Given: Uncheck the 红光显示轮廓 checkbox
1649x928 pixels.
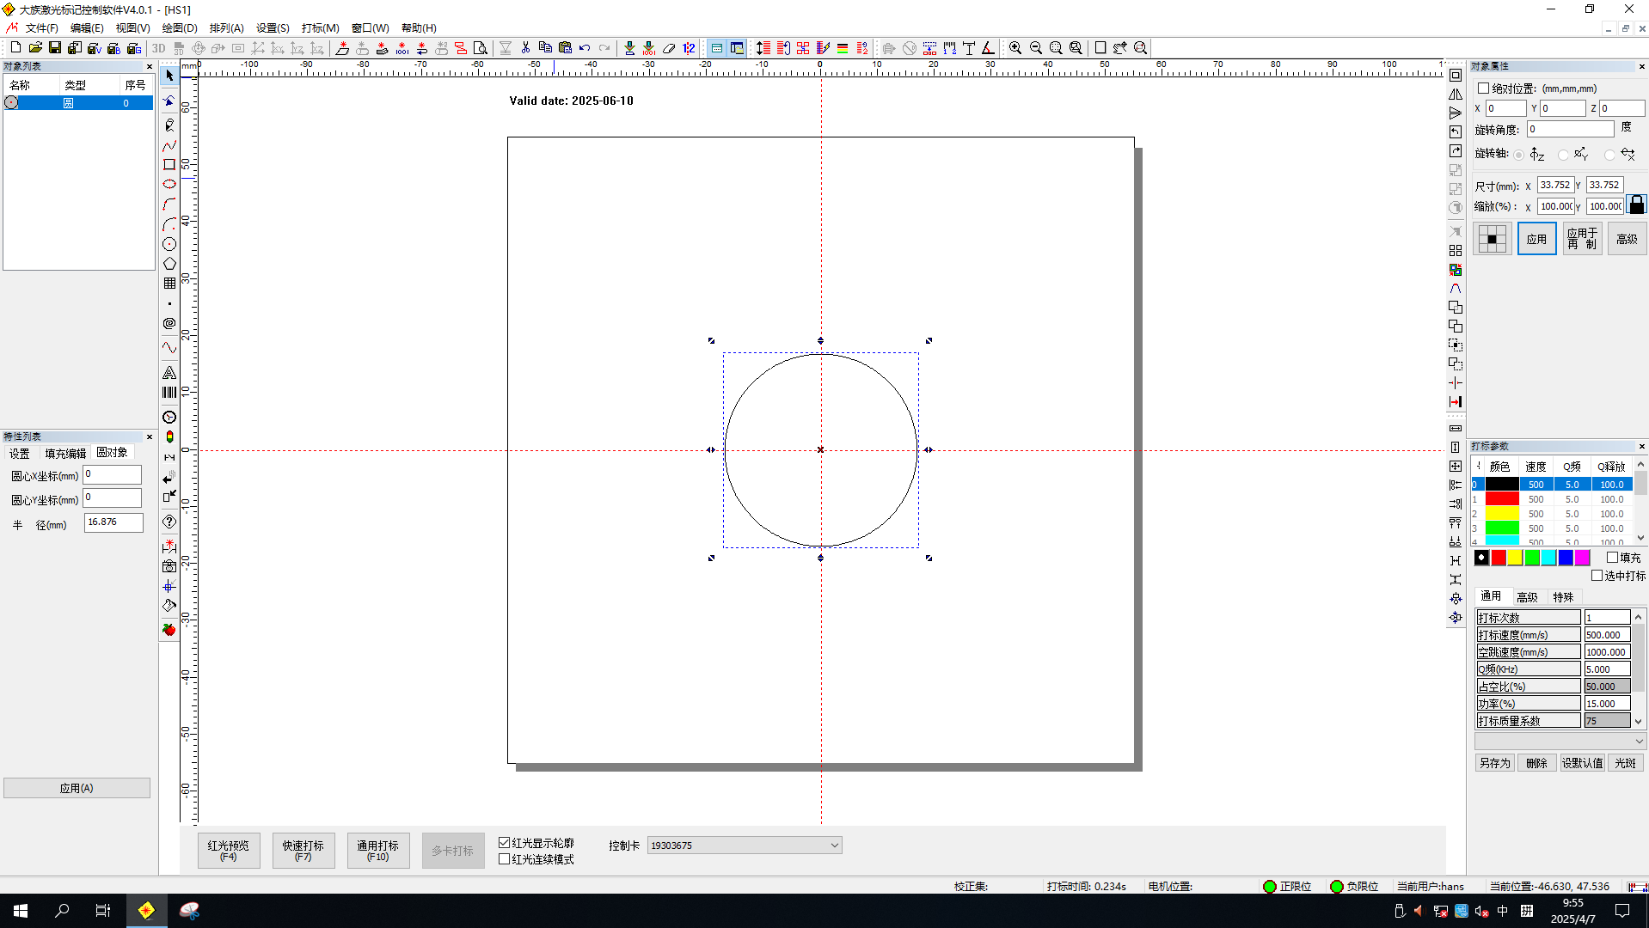Looking at the screenshot, I should [505, 843].
